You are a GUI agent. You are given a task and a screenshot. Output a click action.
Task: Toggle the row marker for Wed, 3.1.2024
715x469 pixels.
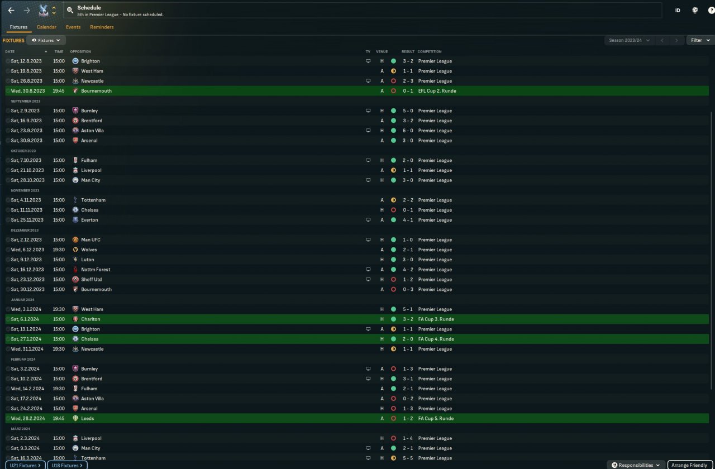pyautogui.click(x=8, y=309)
